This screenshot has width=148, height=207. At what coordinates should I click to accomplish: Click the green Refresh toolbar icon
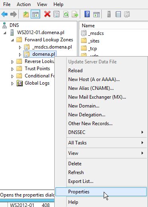click(x=66, y=14)
